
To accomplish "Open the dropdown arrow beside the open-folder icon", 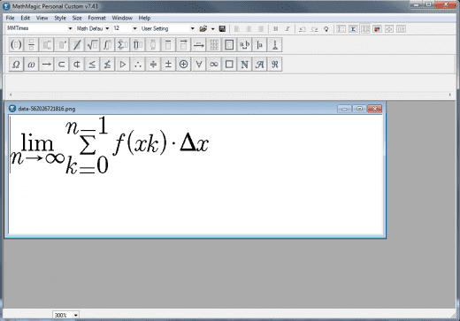I will click(x=212, y=29).
